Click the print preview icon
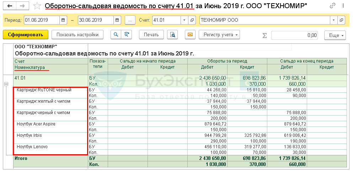 point(172,35)
